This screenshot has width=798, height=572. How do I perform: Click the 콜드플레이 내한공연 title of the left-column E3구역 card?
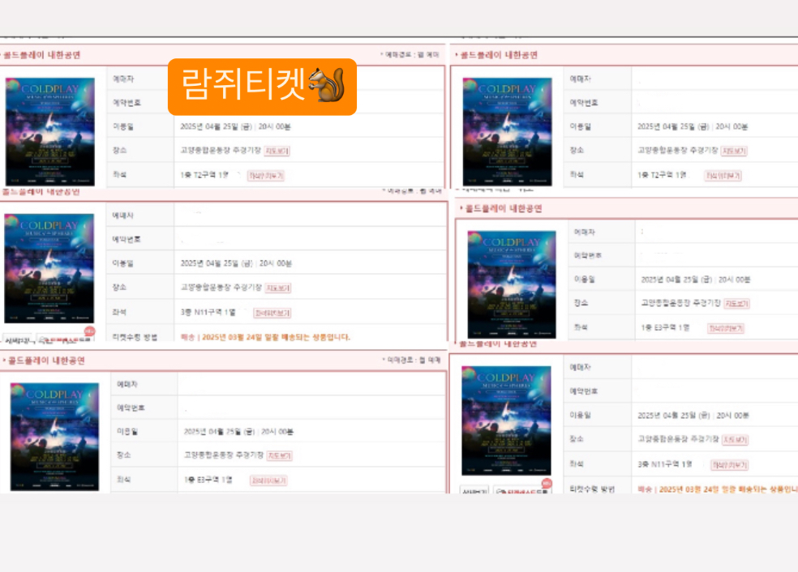(x=46, y=361)
